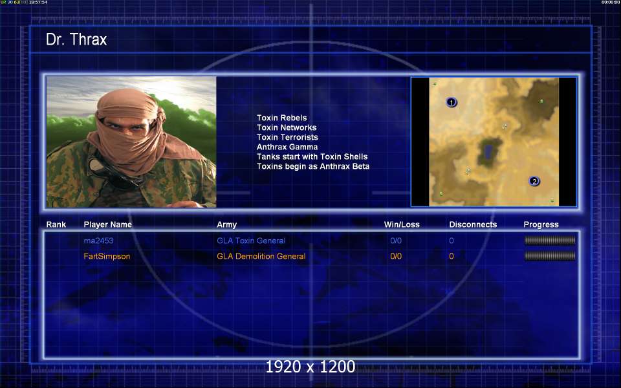
Task: Click the "Dr. Thrax" title text
Action: [x=76, y=39]
